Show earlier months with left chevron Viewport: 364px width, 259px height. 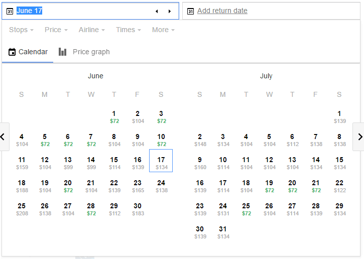tap(3, 137)
